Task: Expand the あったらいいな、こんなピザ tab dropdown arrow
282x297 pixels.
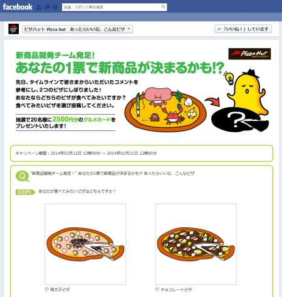Action: [x=129, y=29]
